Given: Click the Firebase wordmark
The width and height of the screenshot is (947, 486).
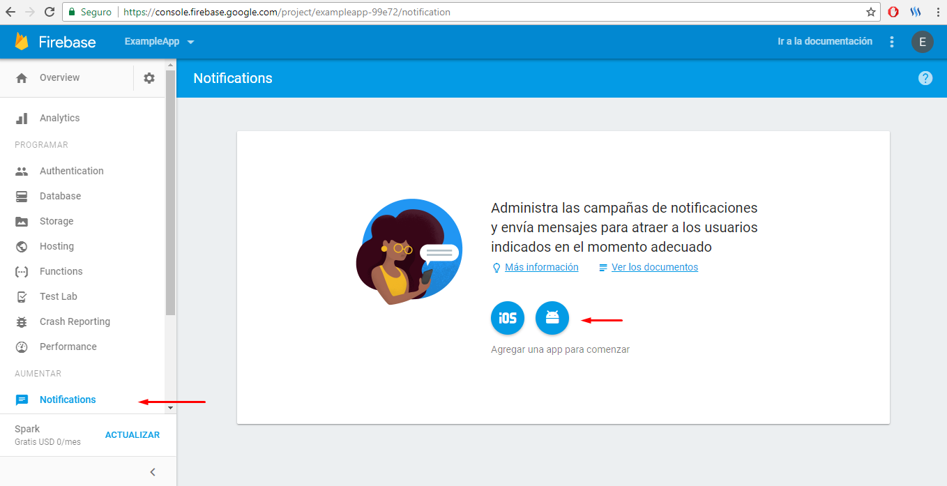Looking at the screenshot, I should 67,42.
